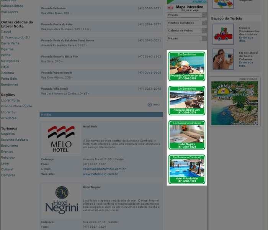This screenshot has height=230, width=268.
Task: Go to Itapoá city page
Action: click(6, 31)
